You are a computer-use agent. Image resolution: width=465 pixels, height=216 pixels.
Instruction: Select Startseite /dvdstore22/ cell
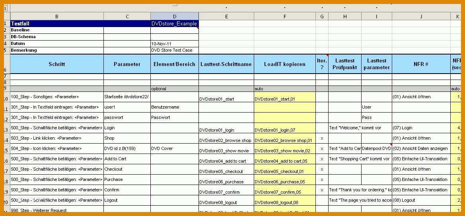pos(127,97)
